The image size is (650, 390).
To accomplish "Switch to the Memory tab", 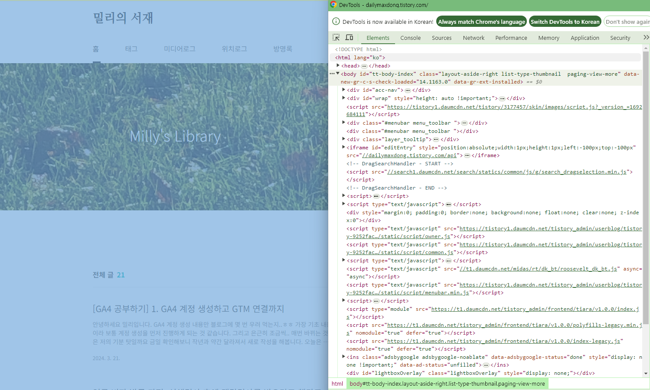I will (x=549, y=38).
